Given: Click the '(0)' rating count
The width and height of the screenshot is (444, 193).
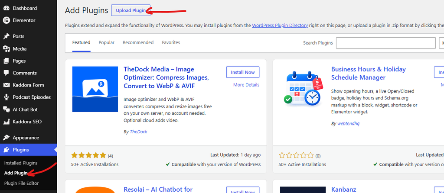Looking at the screenshot, I should (318, 156).
